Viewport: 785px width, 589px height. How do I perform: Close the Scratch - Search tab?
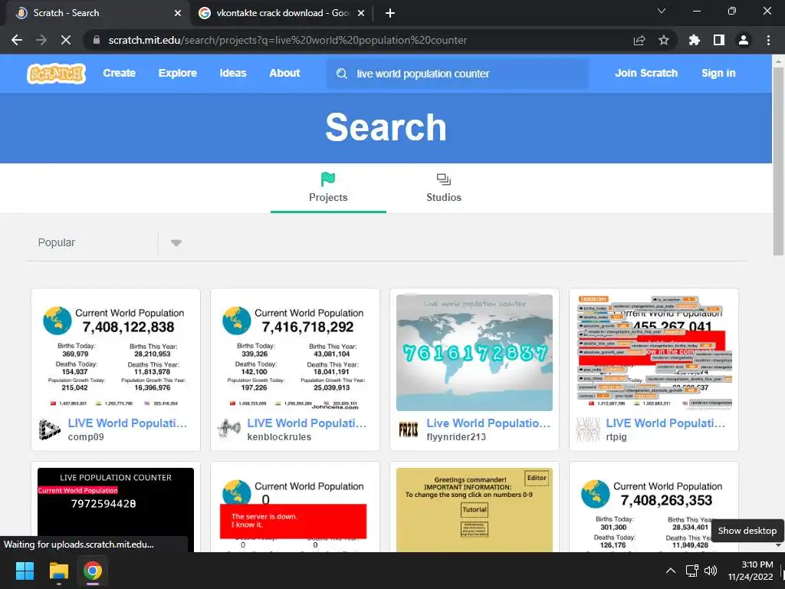(x=178, y=13)
